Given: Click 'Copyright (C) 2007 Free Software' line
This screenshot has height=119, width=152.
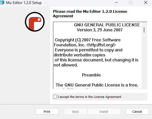Looking at the screenshot, I should [x=88, y=40].
